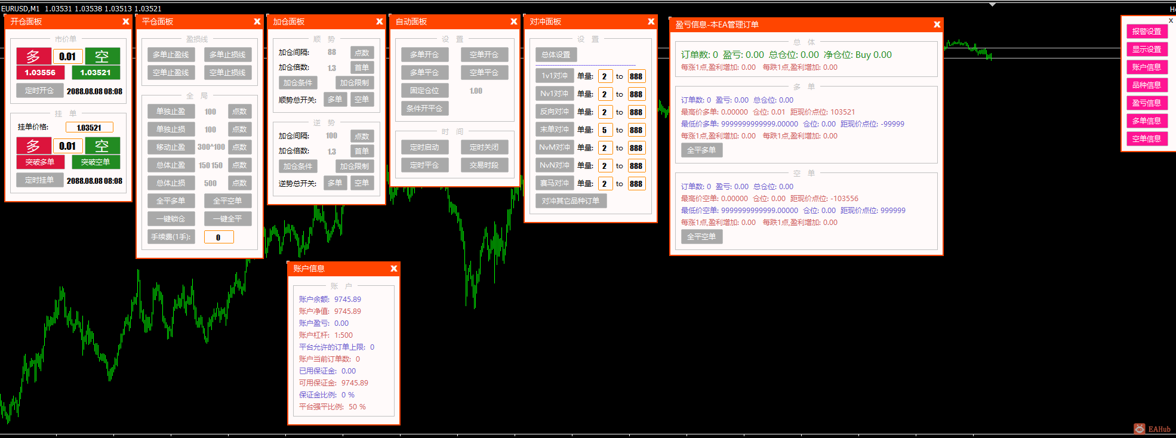Click the 多单开仓 button in 自动面板
The image size is (1176, 438).
(424, 54)
